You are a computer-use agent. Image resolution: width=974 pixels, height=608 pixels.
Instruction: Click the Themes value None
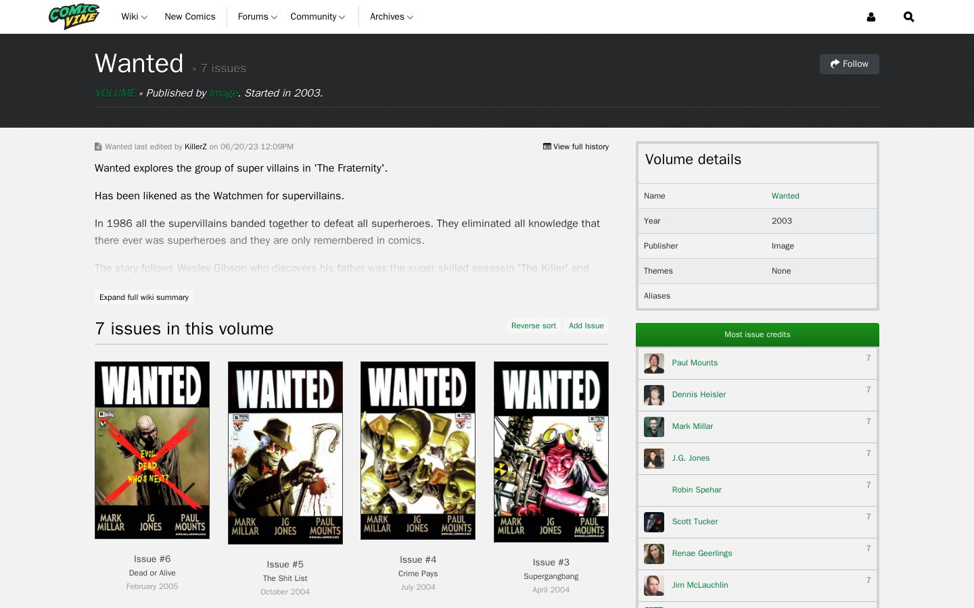[x=781, y=271]
